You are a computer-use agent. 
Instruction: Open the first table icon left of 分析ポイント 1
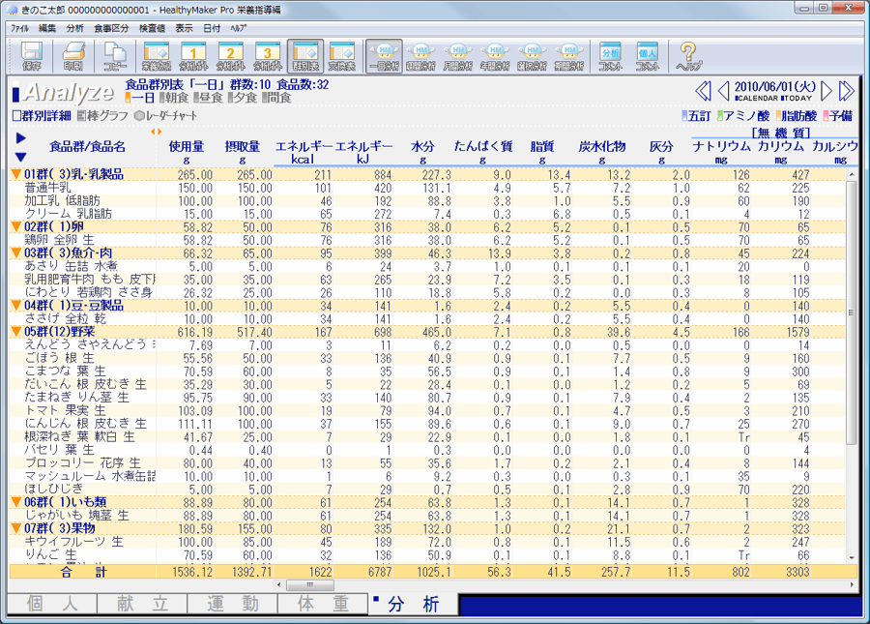[157, 57]
